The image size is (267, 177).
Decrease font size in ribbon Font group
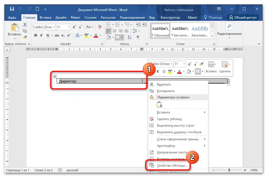tap(80, 27)
